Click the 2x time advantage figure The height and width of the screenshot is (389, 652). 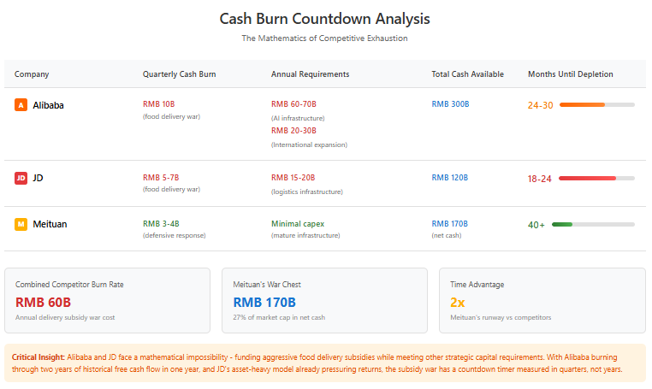click(458, 302)
